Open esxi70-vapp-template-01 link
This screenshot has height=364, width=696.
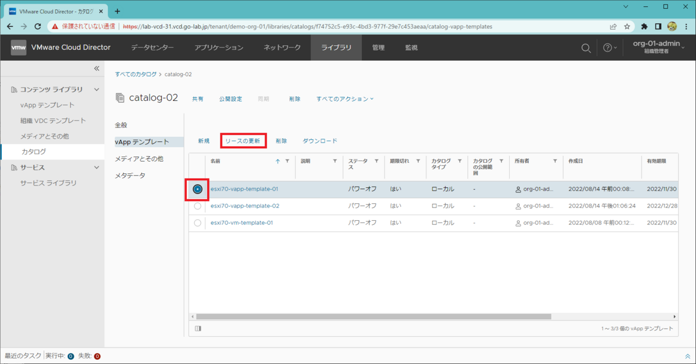244,189
